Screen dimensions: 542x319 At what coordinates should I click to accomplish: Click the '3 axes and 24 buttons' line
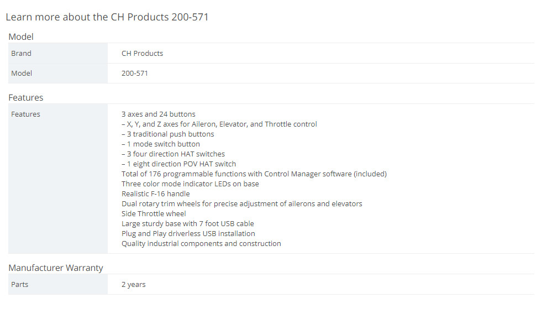point(159,114)
